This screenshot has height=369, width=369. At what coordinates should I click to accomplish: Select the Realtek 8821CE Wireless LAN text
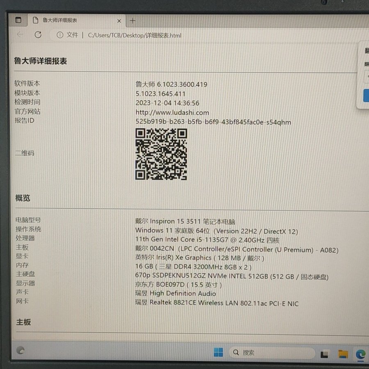217,303
